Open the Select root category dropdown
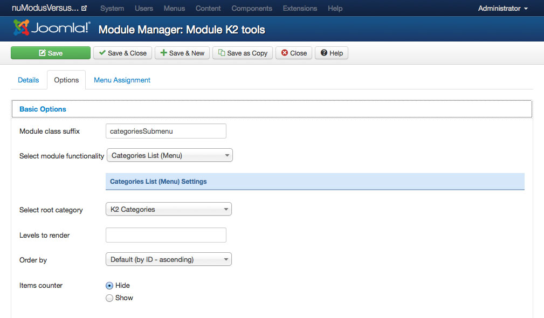This screenshot has width=544, height=318. coord(168,210)
